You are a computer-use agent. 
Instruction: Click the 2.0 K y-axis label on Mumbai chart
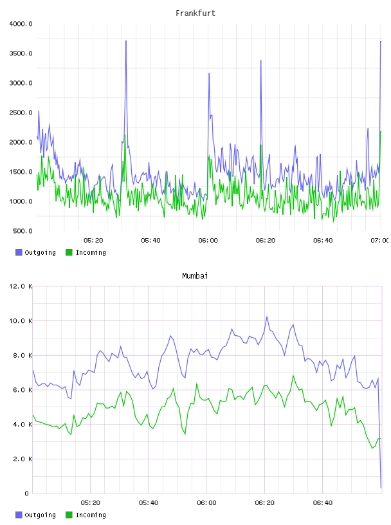click(23, 459)
